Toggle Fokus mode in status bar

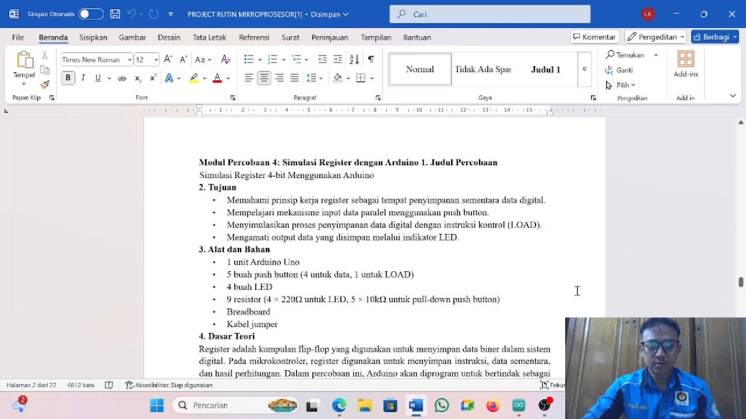[552, 385]
